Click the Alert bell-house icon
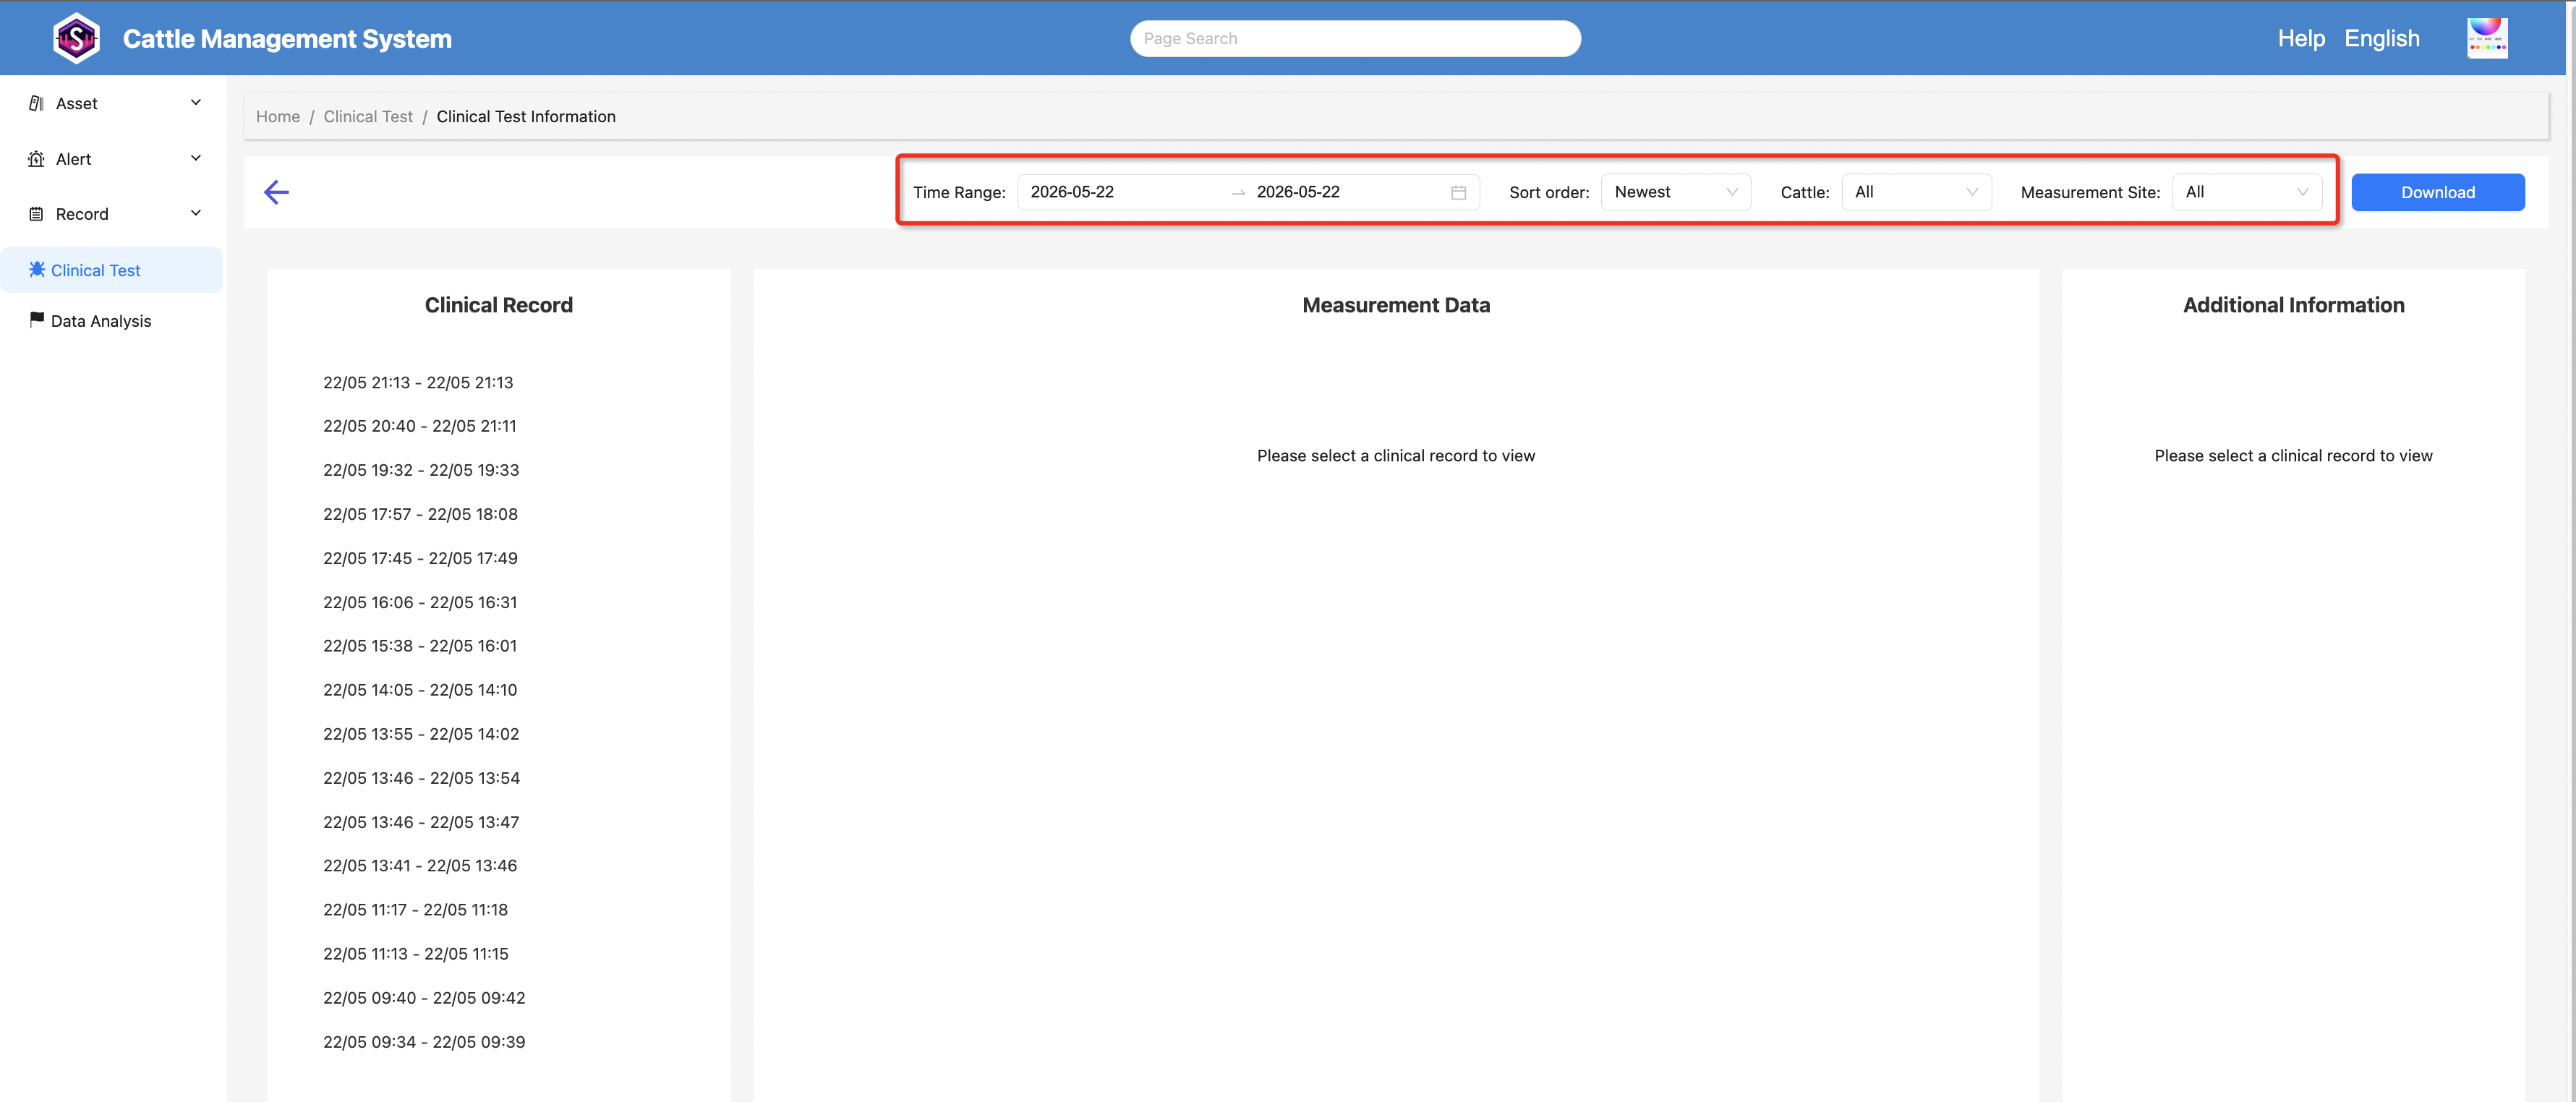This screenshot has height=1102, width=2576. 36,159
